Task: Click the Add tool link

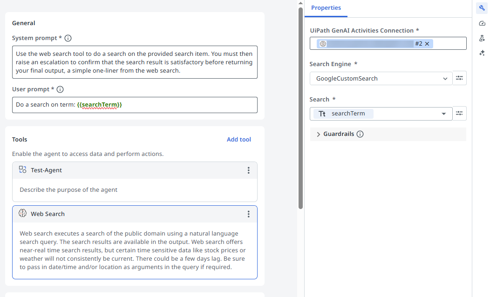Action: (239, 140)
